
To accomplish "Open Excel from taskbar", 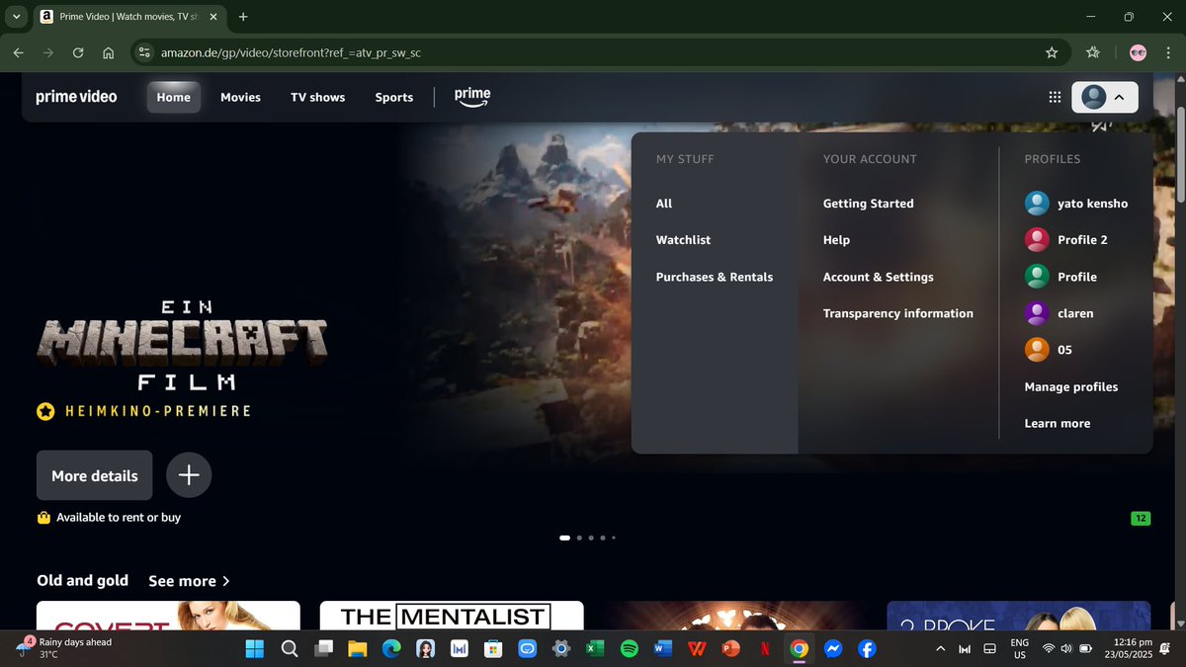I will click(x=595, y=649).
